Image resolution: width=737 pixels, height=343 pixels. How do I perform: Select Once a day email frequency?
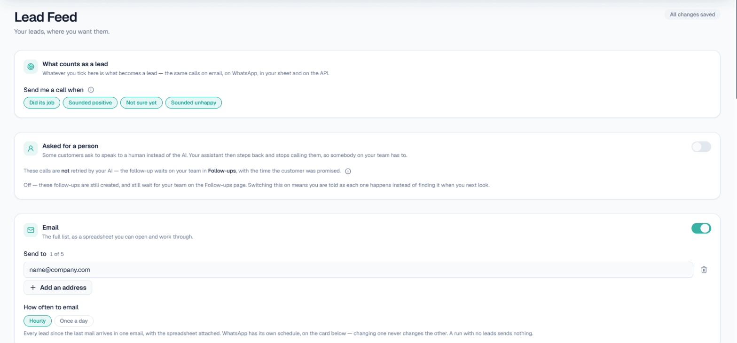pyautogui.click(x=74, y=321)
